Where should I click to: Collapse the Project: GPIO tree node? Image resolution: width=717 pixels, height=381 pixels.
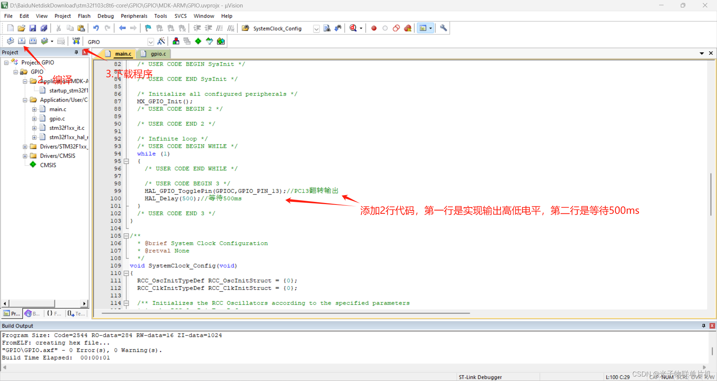pyautogui.click(x=6, y=63)
